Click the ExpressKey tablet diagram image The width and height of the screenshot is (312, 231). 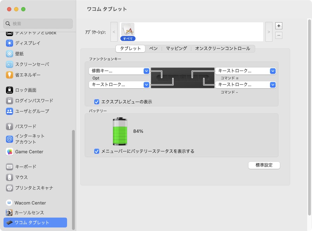click(182, 78)
